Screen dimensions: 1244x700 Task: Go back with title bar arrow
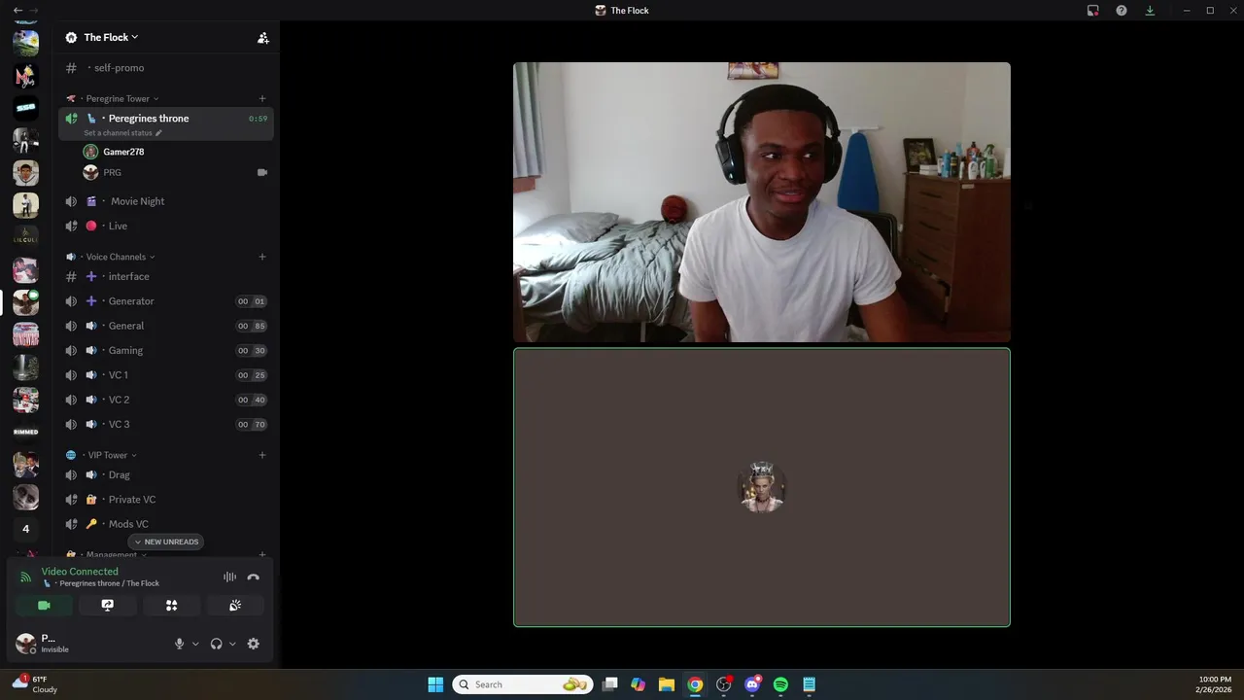point(17,10)
